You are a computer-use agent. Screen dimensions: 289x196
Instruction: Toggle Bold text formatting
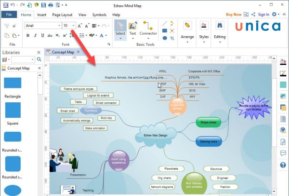27,36
